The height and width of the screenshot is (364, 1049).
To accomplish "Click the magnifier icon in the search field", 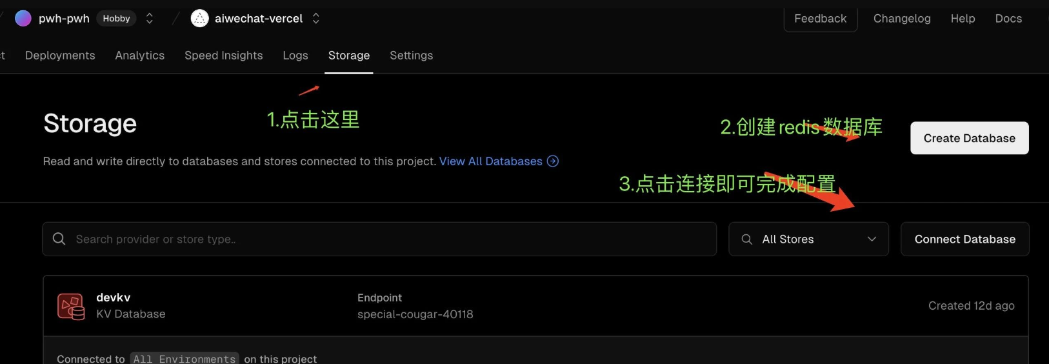I will [x=59, y=239].
